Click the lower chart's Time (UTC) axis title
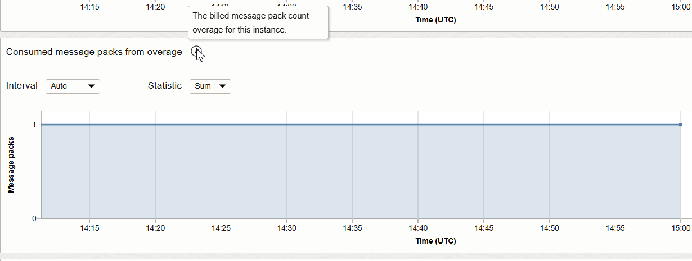This screenshot has width=692, height=261. click(x=435, y=241)
